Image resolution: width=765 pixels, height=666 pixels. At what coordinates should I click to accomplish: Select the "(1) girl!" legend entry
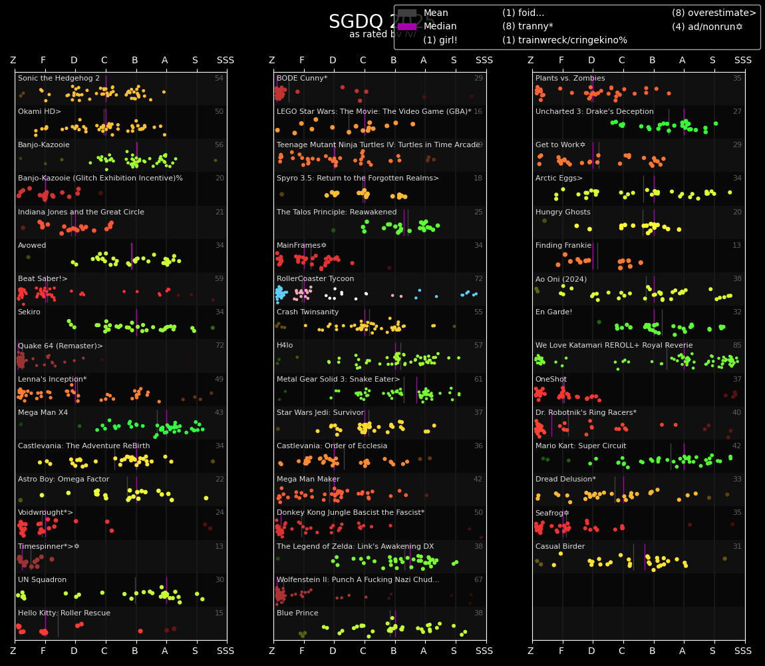pos(440,40)
